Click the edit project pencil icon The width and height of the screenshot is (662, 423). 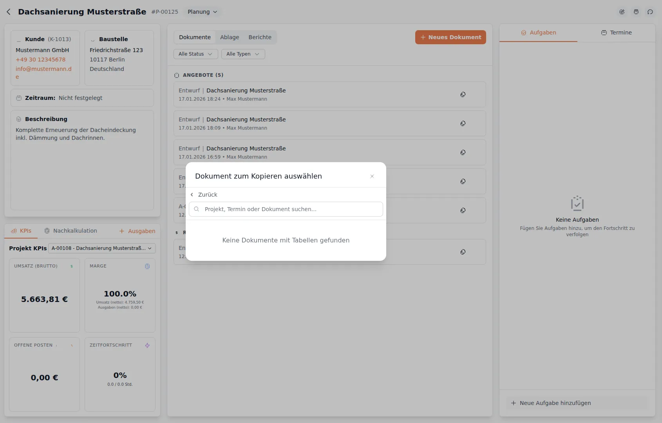point(622,12)
